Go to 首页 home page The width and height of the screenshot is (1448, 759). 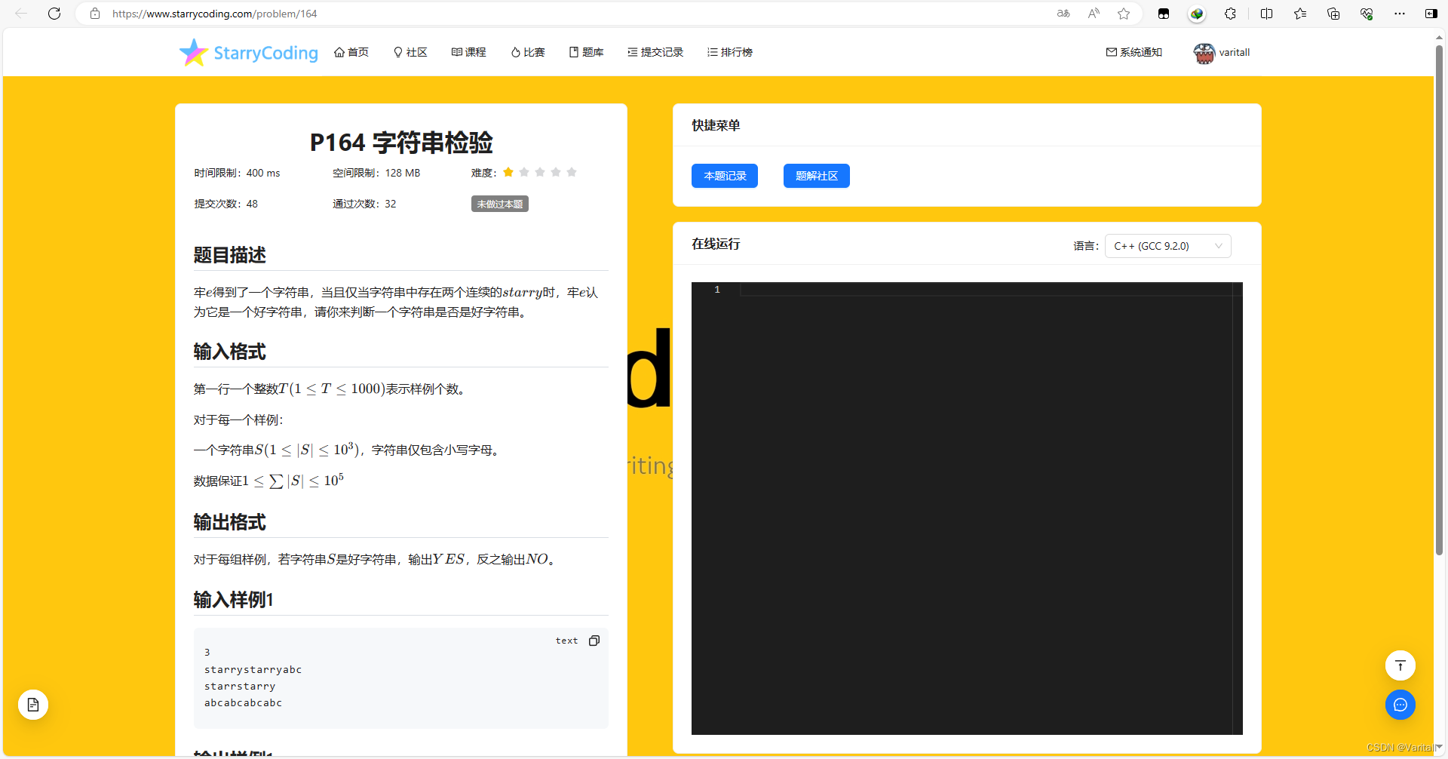(x=351, y=52)
